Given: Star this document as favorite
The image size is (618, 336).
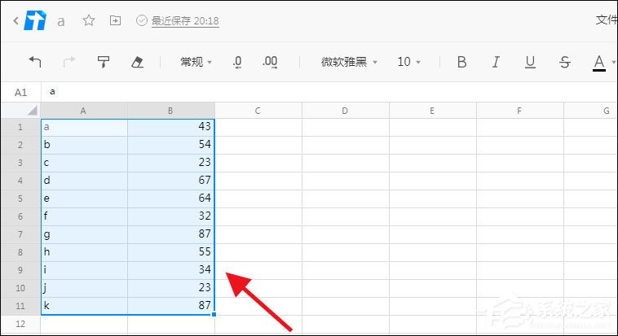Looking at the screenshot, I should pos(89,20).
